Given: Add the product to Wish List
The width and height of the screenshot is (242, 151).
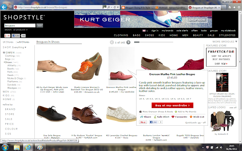Looking at the screenshot, I should click(x=197, y=117).
